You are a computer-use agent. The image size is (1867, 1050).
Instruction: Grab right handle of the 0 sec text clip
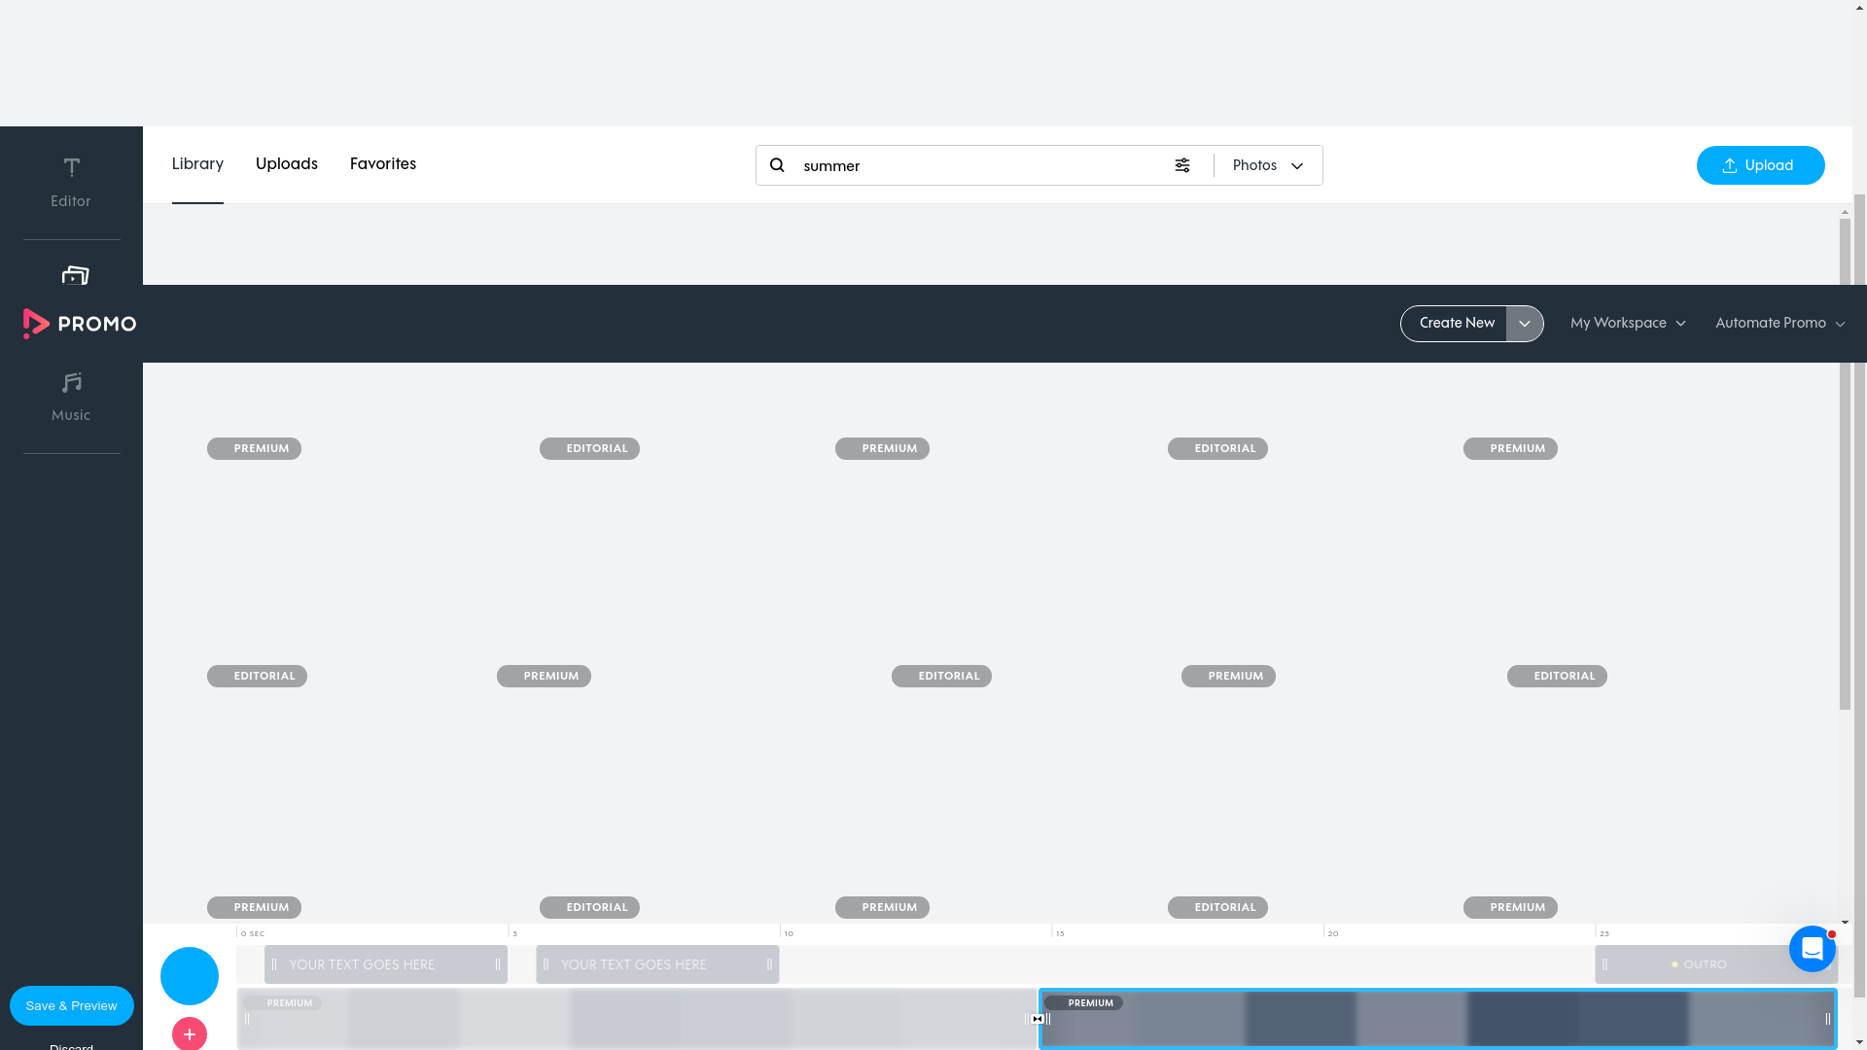coord(498,964)
